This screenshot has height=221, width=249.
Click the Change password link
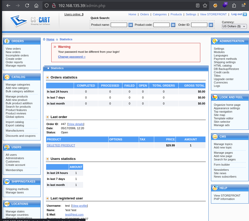click(x=72, y=57)
